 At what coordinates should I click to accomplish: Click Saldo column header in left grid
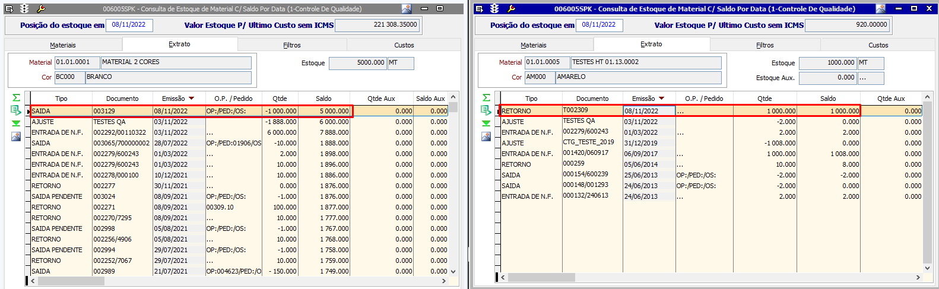coord(323,99)
